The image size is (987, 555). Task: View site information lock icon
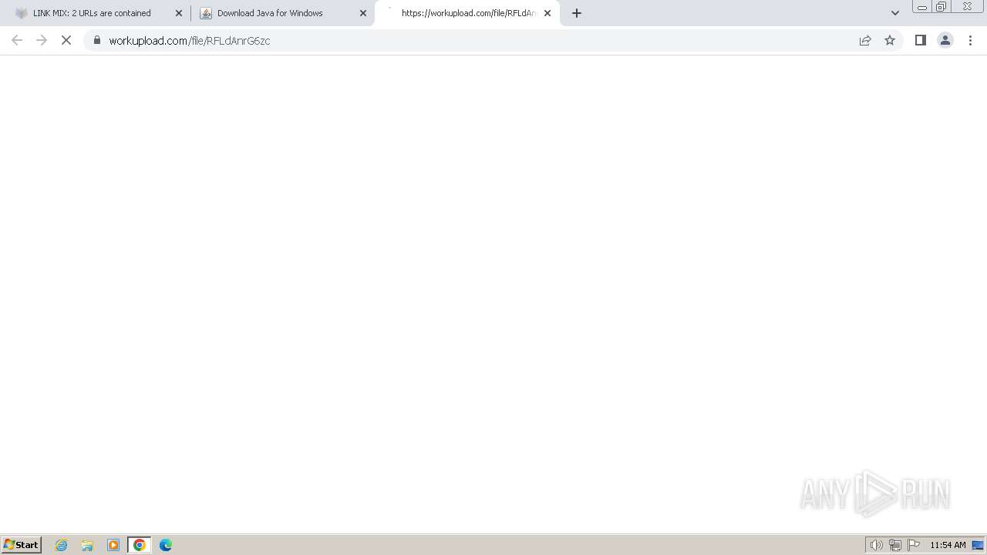point(97,40)
